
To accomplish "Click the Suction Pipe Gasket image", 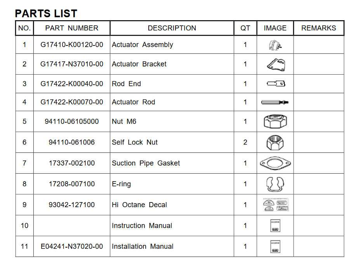I will (x=275, y=163).
